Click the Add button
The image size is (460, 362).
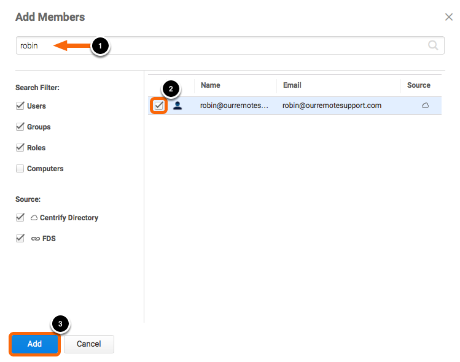[x=34, y=344]
